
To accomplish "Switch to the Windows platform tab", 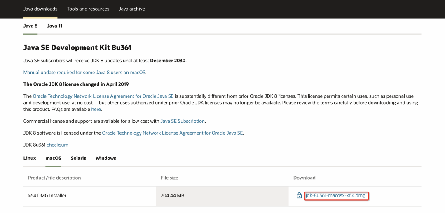I will pos(106,158).
